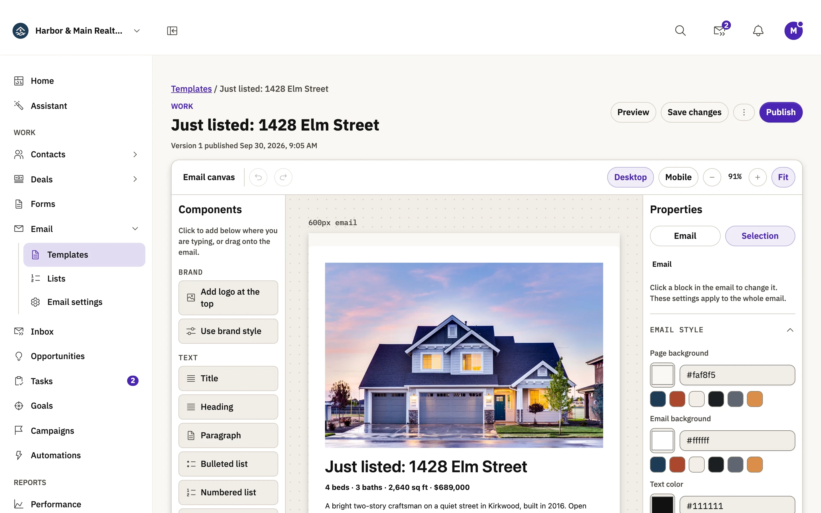This screenshot has height=513, width=821.
Task: Open Email settings in submenu
Action: coord(84,302)
